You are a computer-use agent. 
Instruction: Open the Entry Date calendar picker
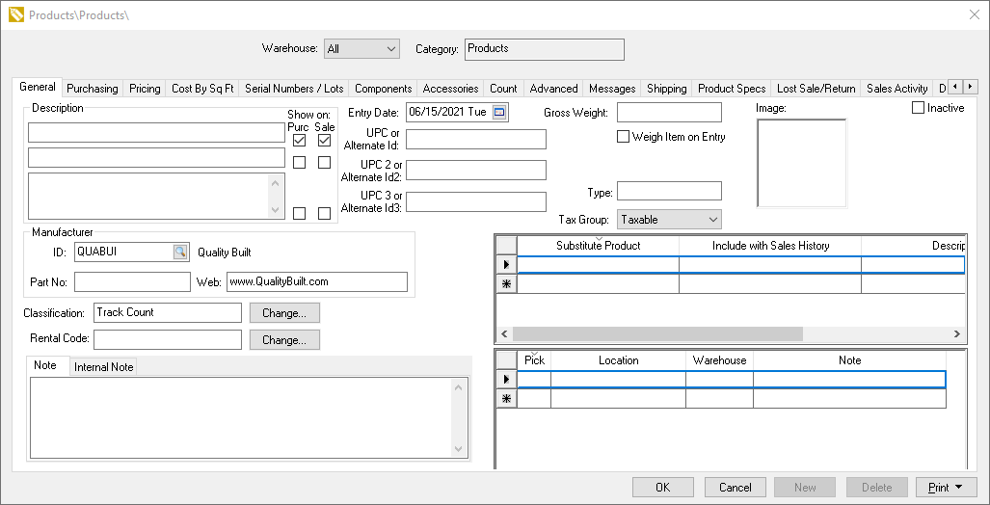point(499,113)
